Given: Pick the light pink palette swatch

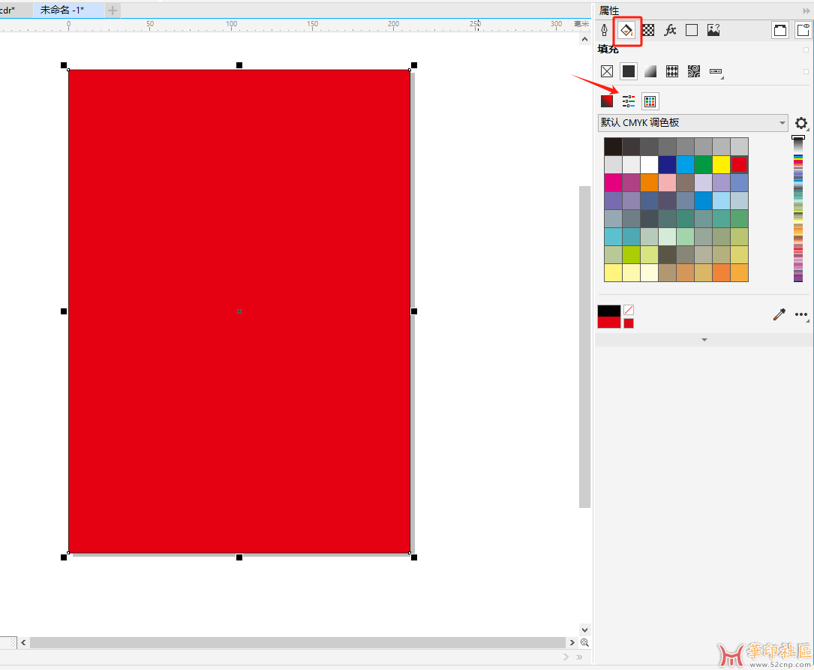Looking at the screenshot, I should [x=667, y=182].
